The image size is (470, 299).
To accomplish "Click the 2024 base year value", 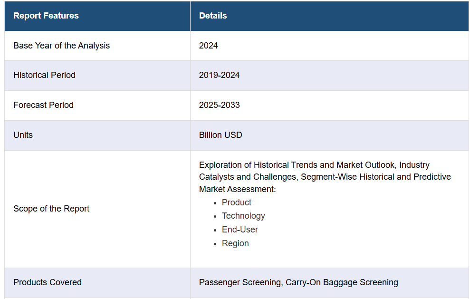I will click(x=208, y=46).
